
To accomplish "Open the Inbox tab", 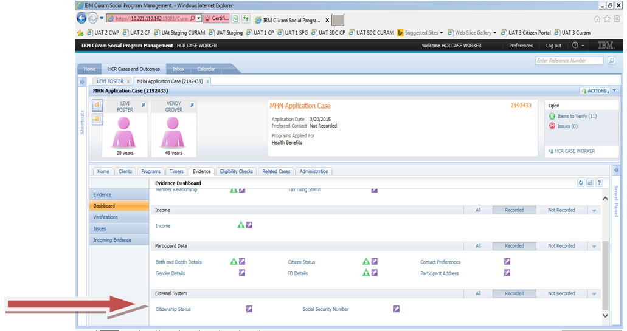I will click(178, 69).
